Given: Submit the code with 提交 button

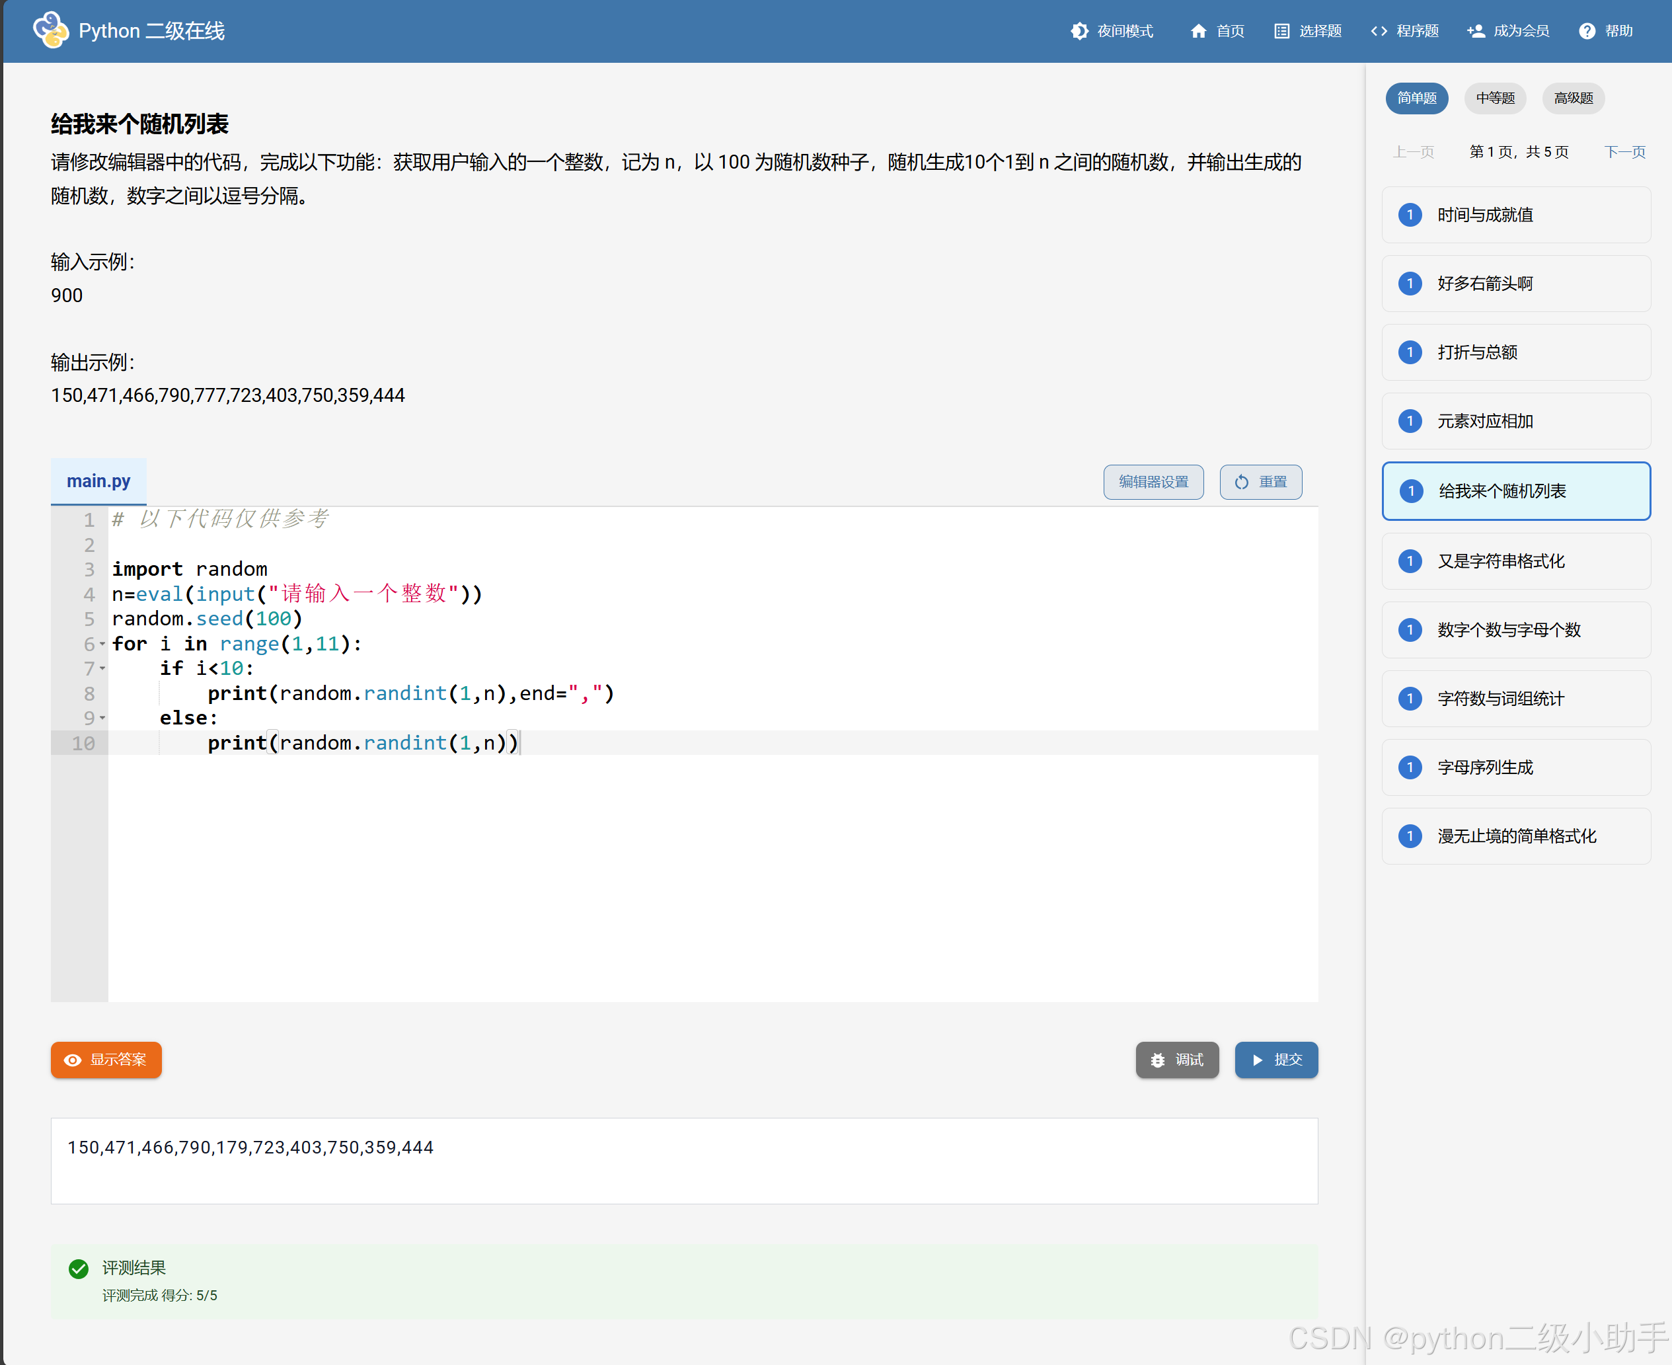Looking at the screenshot, I should point(1276,1060).
